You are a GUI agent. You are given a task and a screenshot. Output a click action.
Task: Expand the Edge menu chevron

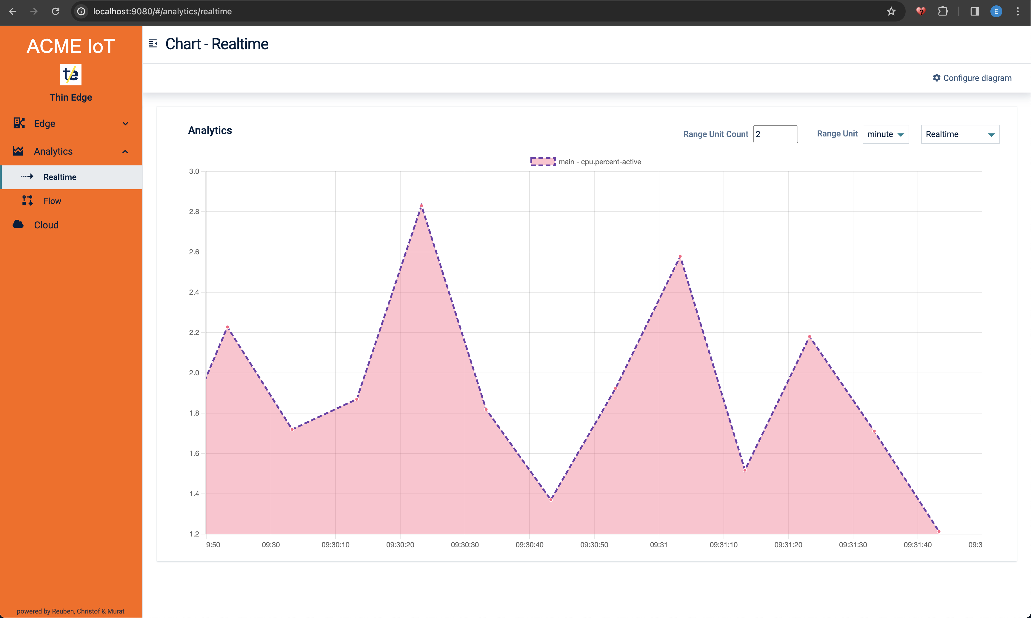[125, 124]
